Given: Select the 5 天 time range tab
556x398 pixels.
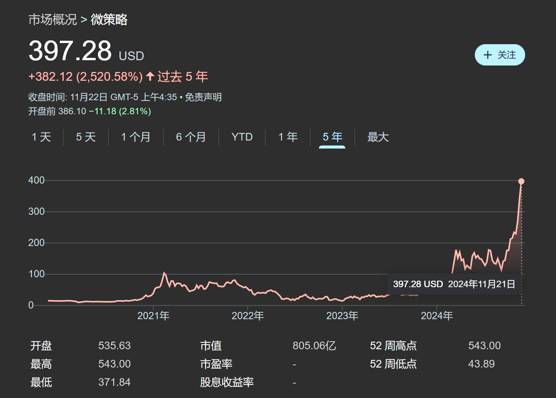Looking at the screenshot, I should click(x=86, y=137).
